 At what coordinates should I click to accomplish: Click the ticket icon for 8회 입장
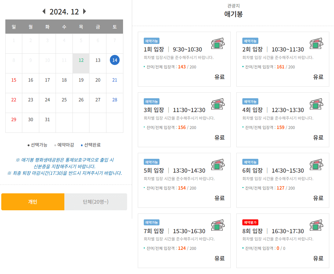tap(316, 226)
